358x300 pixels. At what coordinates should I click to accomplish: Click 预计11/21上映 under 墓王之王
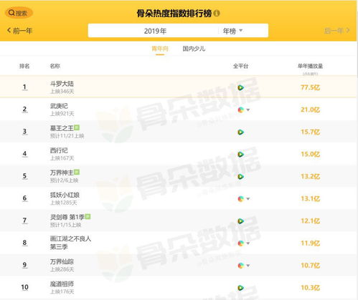67,136
